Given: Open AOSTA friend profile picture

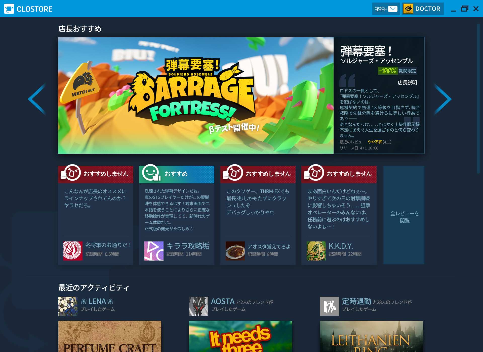Looking at the screenshot, I should pyautogui.click(x=198, y=306).
